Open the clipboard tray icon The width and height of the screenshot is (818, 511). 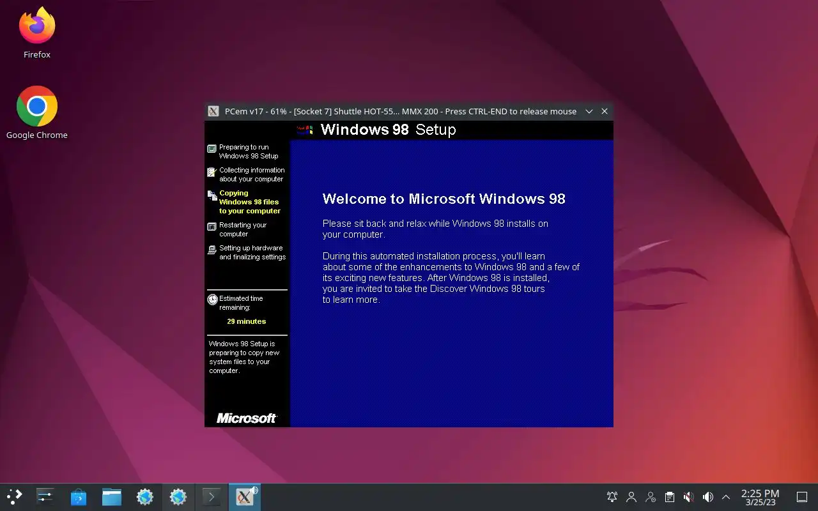670,497
